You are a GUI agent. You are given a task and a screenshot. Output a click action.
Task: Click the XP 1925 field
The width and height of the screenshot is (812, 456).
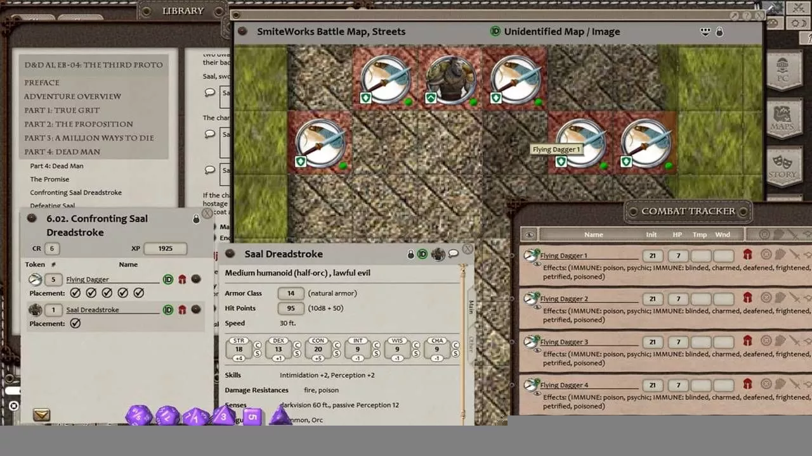[x=165, y=248]
